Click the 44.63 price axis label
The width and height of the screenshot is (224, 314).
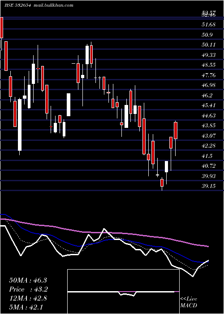tap(209, 116)
